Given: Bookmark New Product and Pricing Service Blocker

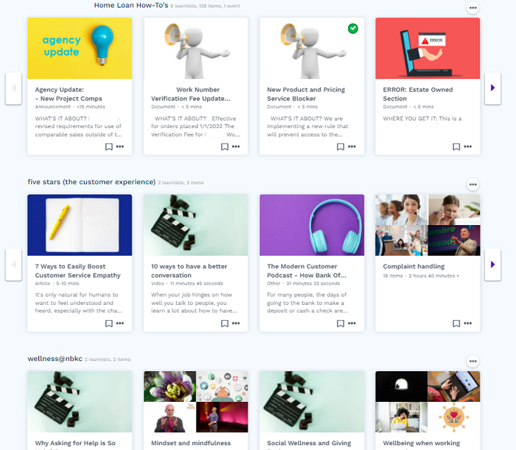Looking at the screenshot, I should tap(341, 147).
